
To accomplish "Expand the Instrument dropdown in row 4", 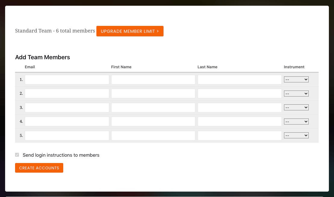I will pos(296,122).
